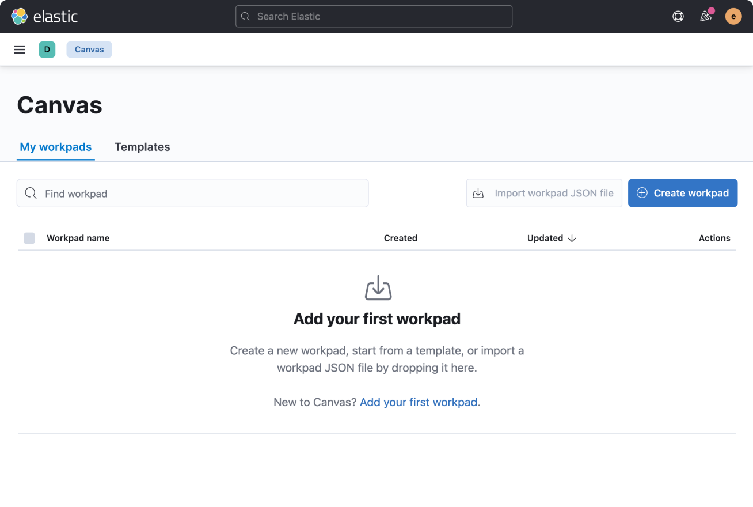The height and width of the screenshot is (507, 753).
Task: Open the navigation menu with hamburger icon
Action: tap(19, 50)
